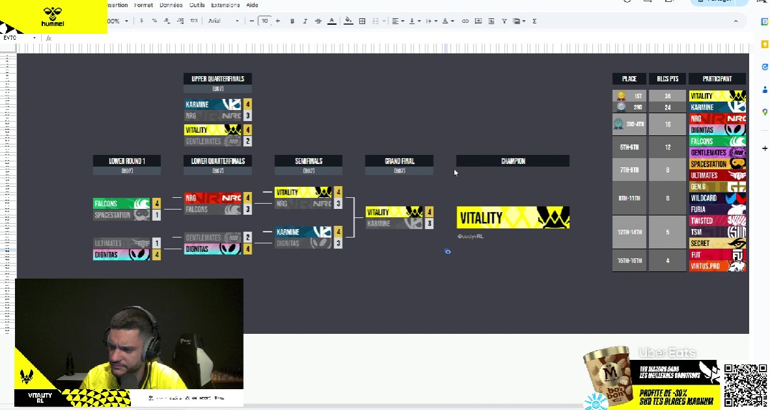770x410 pixels.
Task: Open the zoom level dropdown
Action: 119,21
